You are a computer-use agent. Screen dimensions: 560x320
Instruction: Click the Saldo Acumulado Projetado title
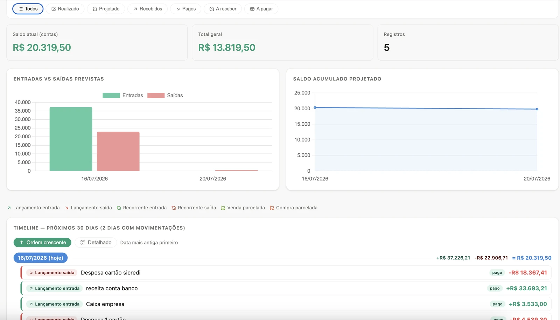[x=337, y=79]
